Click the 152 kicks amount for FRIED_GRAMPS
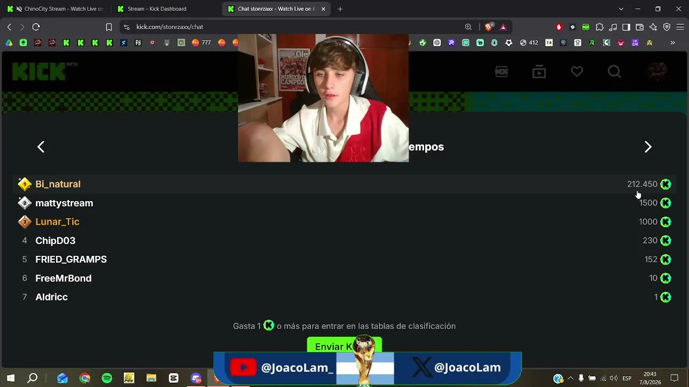The height and width of the screenshot is (387, 689). 651,259
